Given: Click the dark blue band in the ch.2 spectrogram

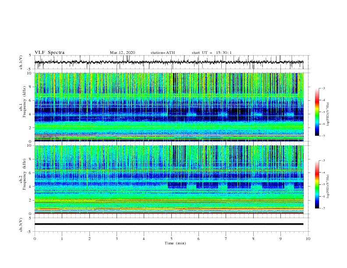Looking at the screenshot, I should [169, 176].
